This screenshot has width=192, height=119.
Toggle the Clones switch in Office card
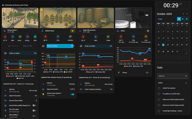tap(147, 73)
